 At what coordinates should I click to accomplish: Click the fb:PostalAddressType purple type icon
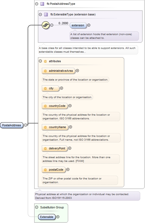pos(42,4)
